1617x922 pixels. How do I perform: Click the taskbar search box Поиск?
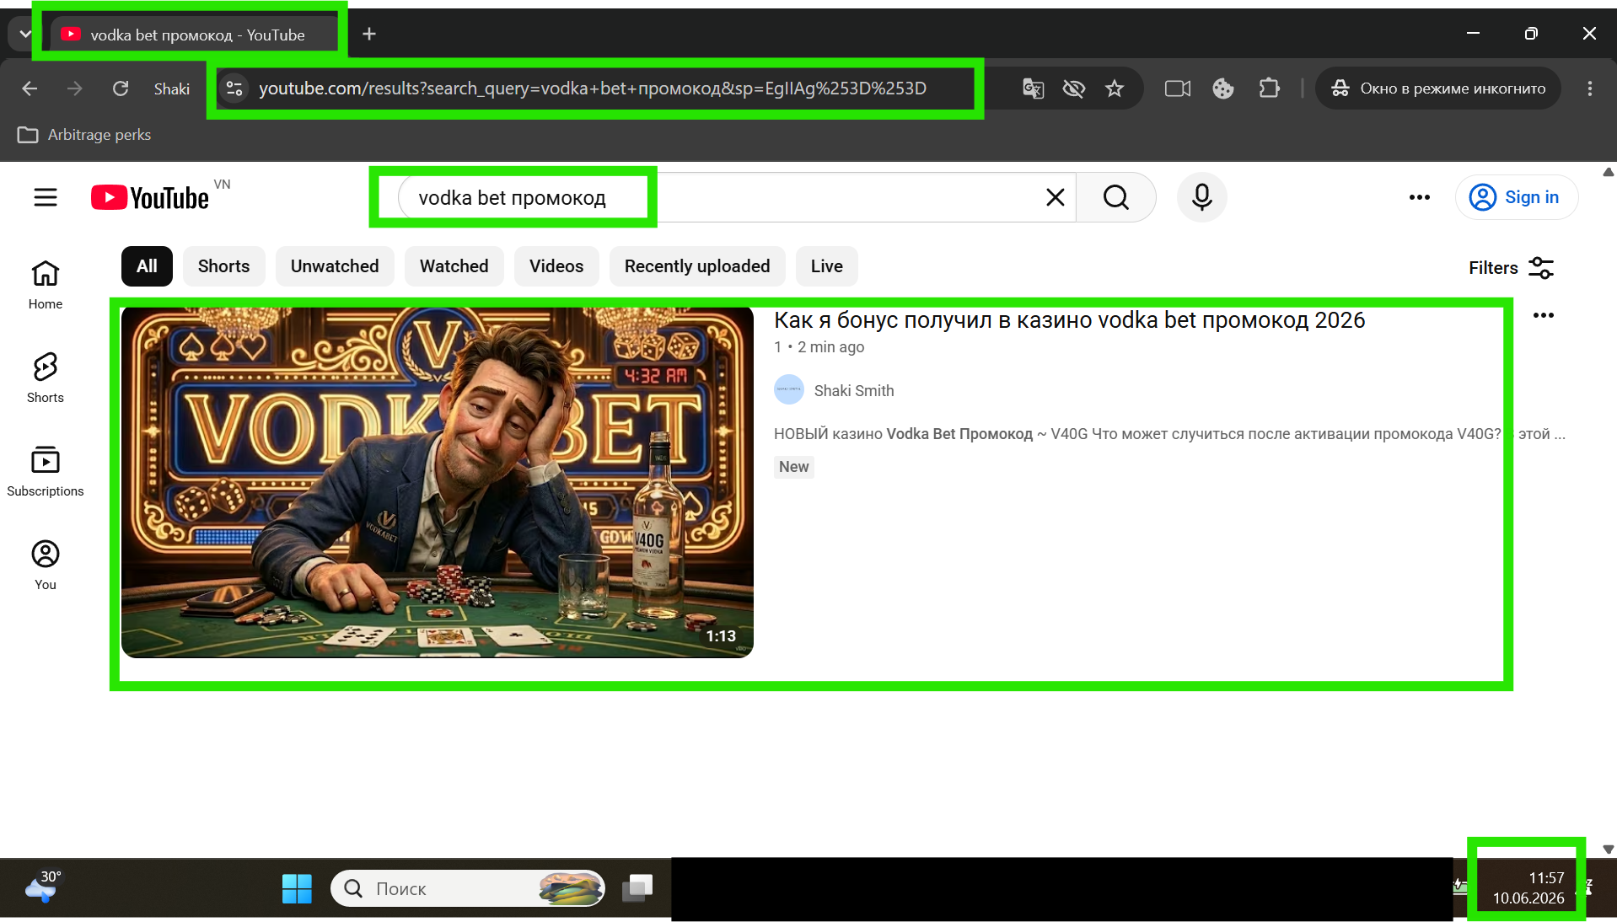468,888
